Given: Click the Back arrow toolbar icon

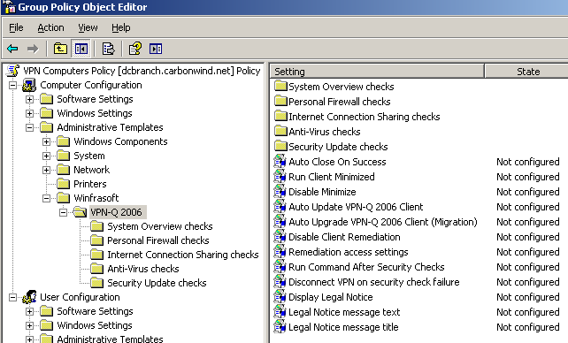Looking at the screenshot, I should (12, 49).
